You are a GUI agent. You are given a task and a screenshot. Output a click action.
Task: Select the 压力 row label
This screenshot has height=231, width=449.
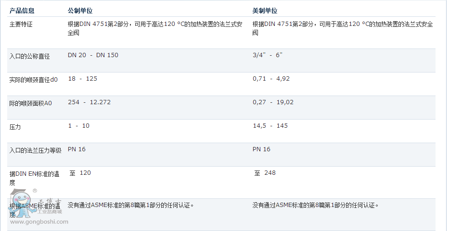[x=15, y=127]
